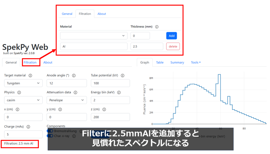This screenshot has width=270, height=154.
Task: Click the y (cm) input field
Action: point(67,117)
